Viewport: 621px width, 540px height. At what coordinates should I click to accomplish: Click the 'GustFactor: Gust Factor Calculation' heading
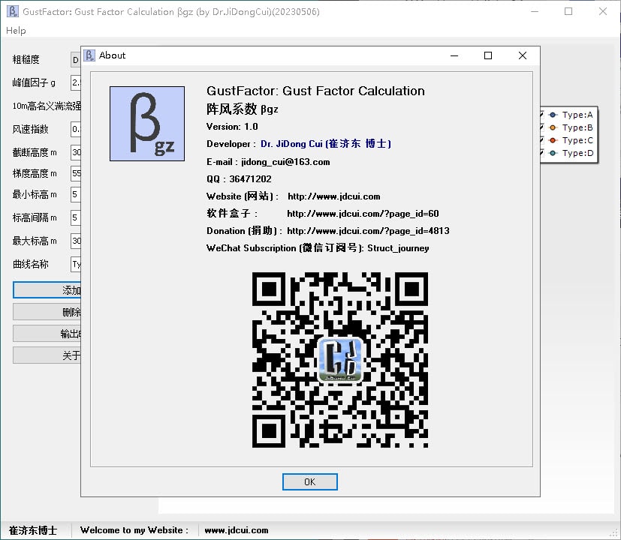(315, 91)
